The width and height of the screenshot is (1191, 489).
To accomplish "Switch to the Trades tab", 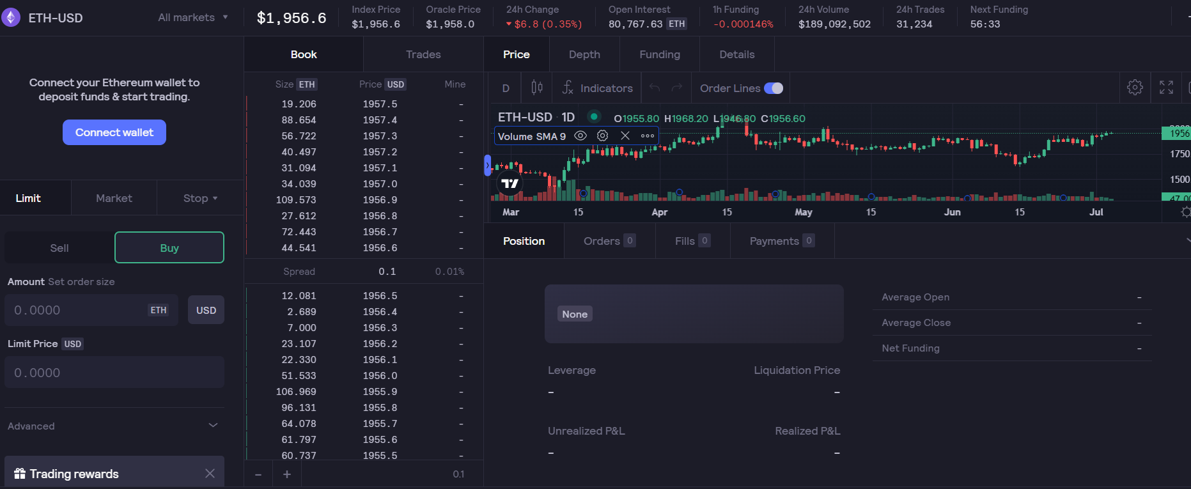I will click(423, 54).
